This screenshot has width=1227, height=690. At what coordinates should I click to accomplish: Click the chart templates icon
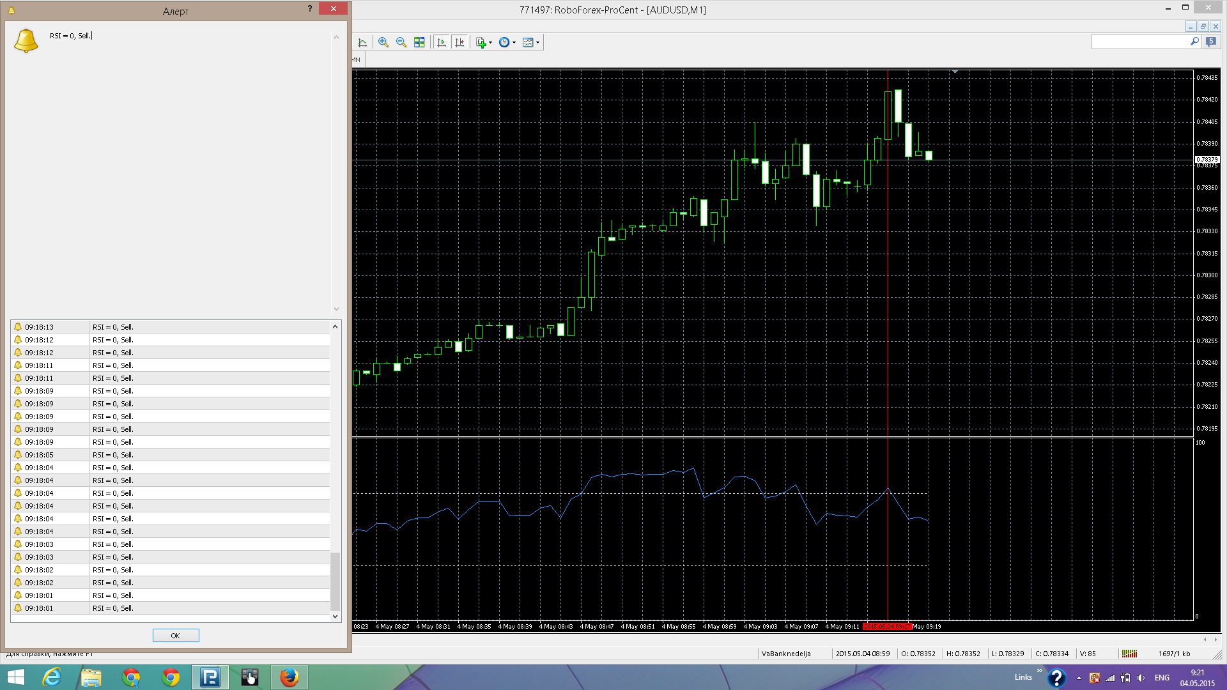pos(528,42)
